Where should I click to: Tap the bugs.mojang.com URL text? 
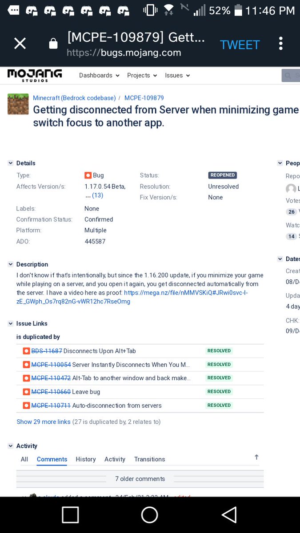(x=124, y=53)
